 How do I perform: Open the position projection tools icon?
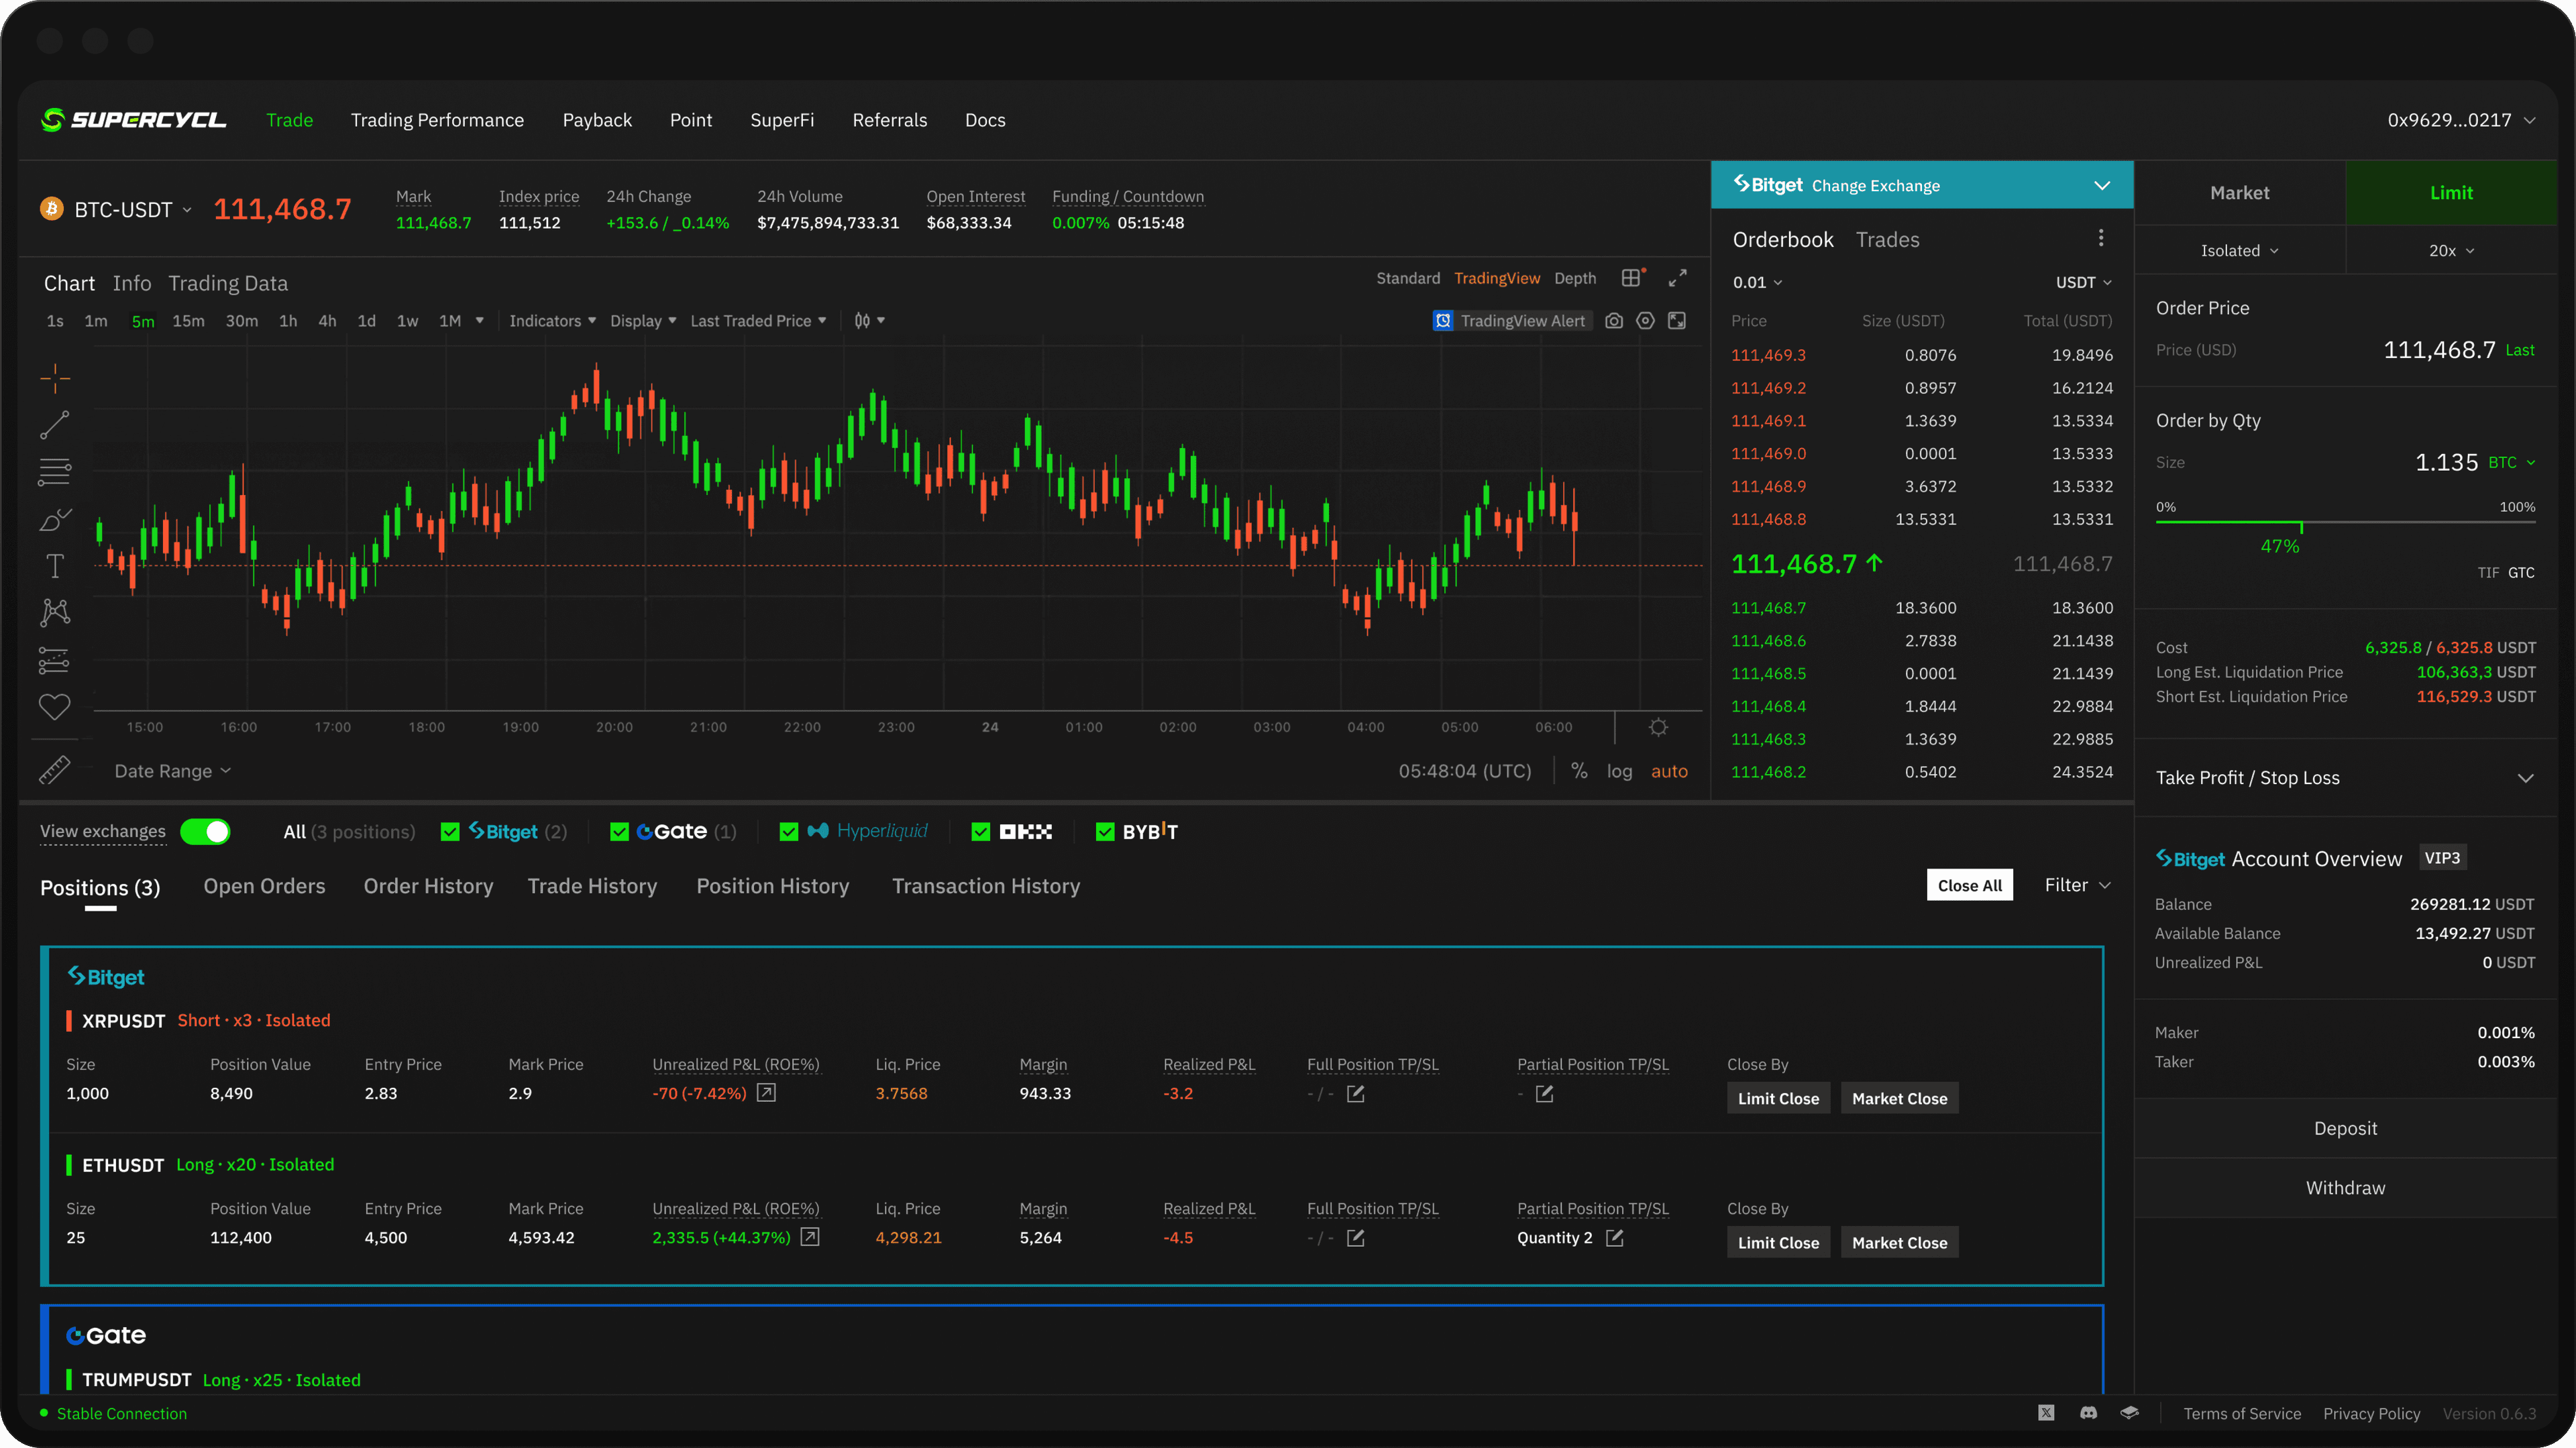(55, 660)
